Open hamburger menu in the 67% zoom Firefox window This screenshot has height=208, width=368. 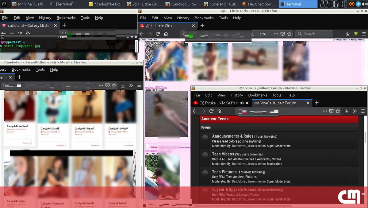point(364,34)
